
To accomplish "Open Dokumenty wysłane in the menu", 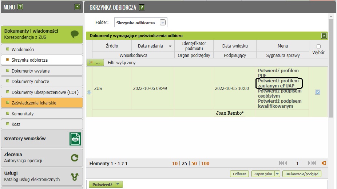I will pyautogui.click(x=31, y=71).
